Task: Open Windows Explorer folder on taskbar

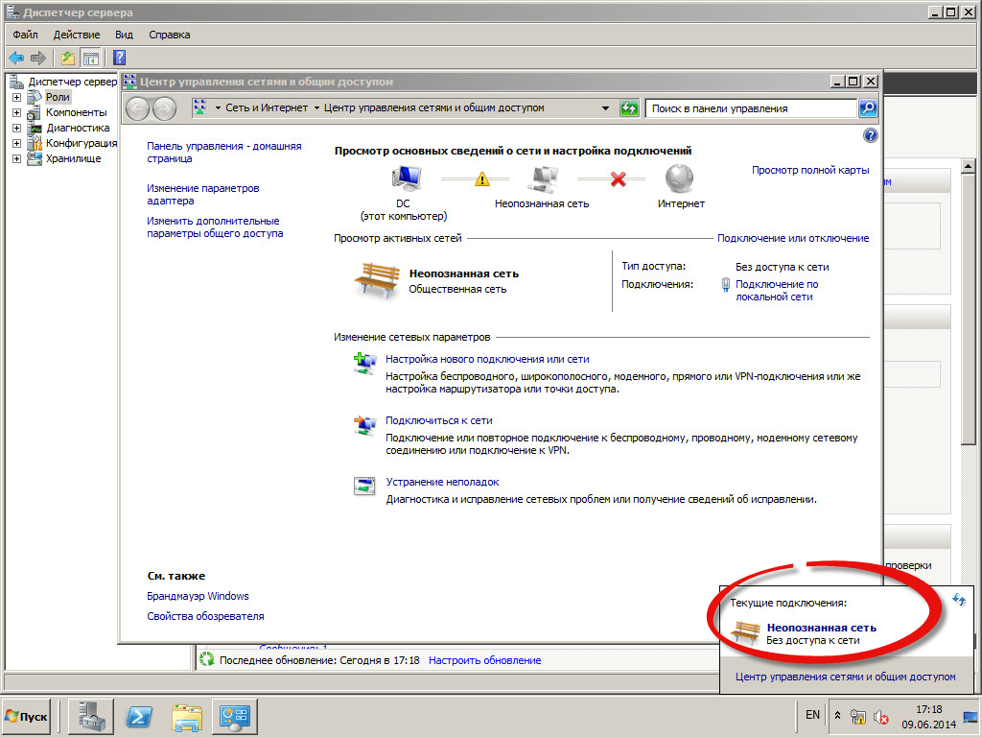Action: click(x=188, y=716)
